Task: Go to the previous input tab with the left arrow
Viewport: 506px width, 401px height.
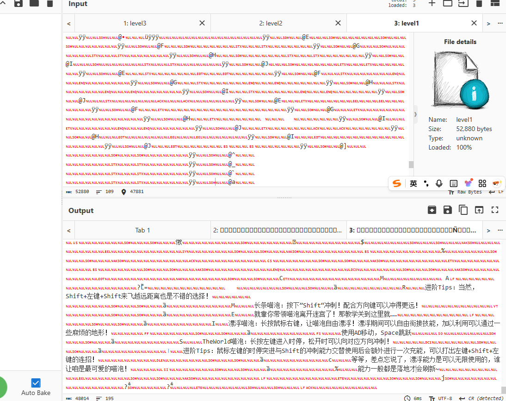Action: (69, 24)
